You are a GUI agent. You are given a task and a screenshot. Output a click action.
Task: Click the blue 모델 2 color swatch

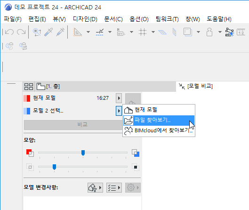27,111
